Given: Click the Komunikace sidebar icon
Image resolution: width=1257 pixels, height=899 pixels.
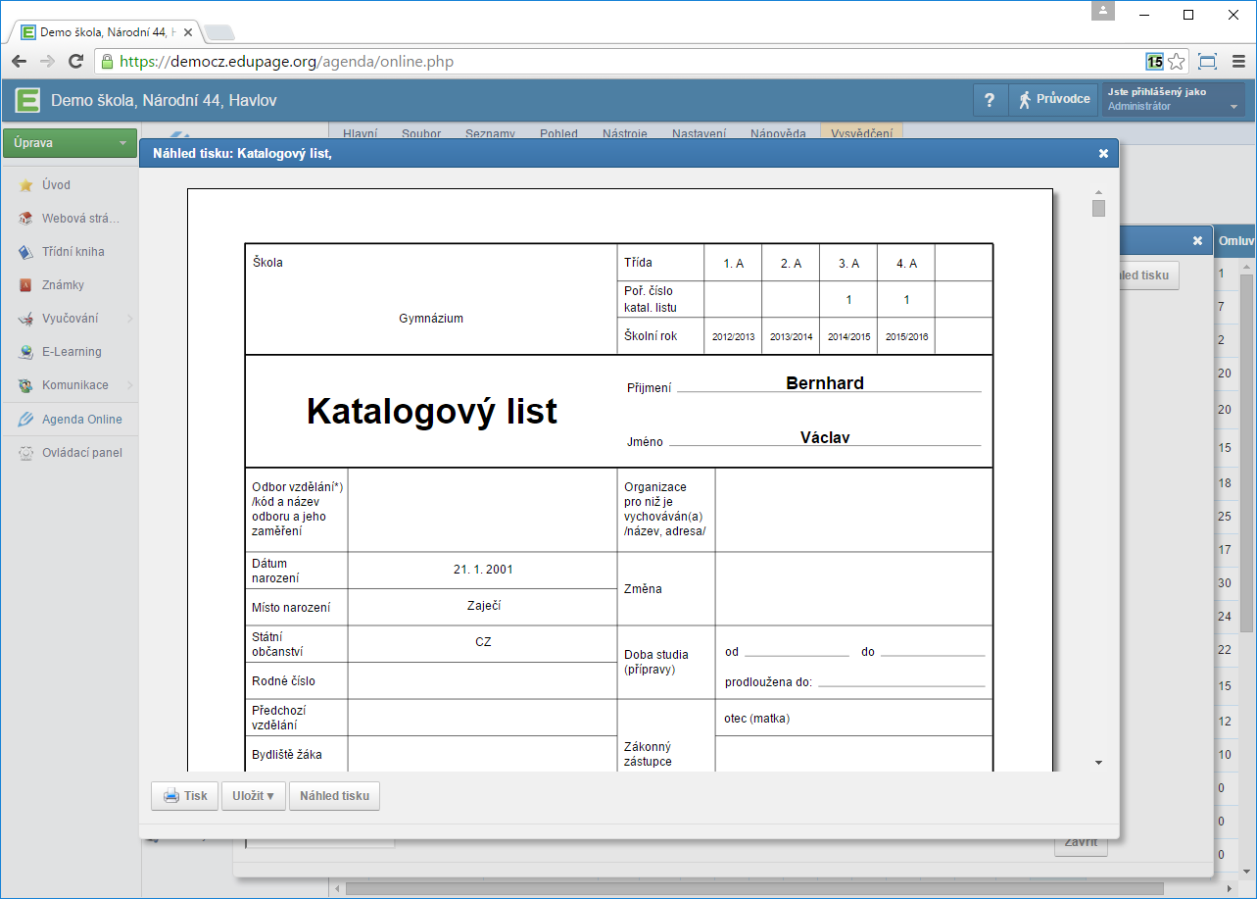Looking at the screenshot, I should [26, 385].
